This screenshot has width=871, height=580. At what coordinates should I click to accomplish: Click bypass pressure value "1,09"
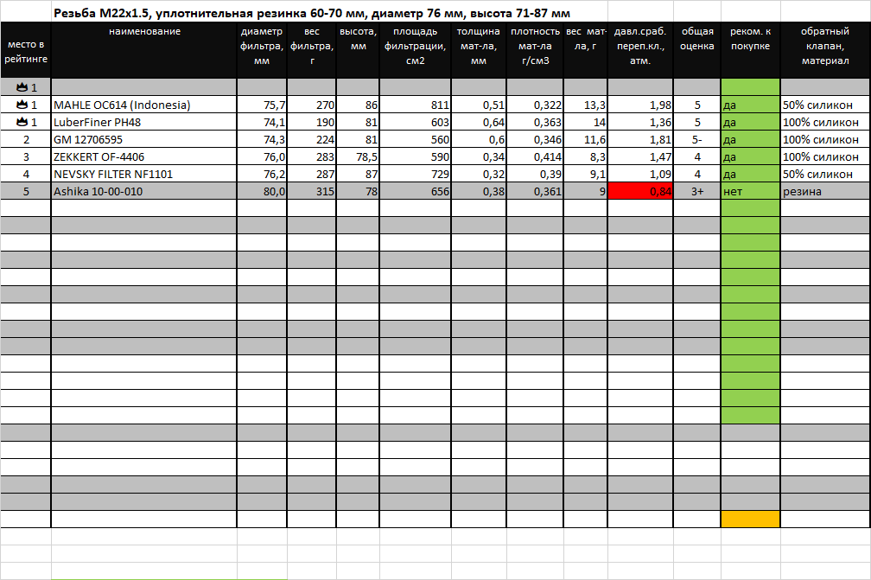[x=640, y=174]
